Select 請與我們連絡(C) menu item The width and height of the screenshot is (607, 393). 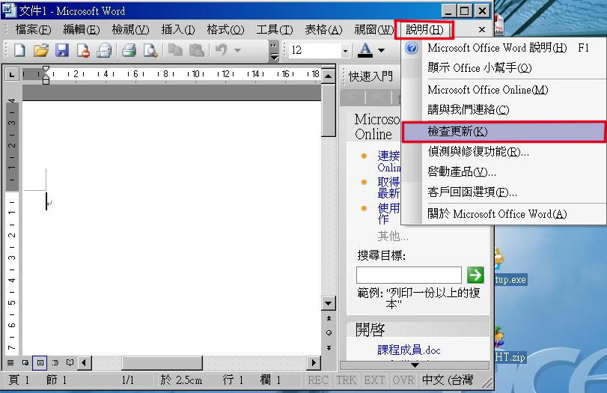[x=504, y=110]
